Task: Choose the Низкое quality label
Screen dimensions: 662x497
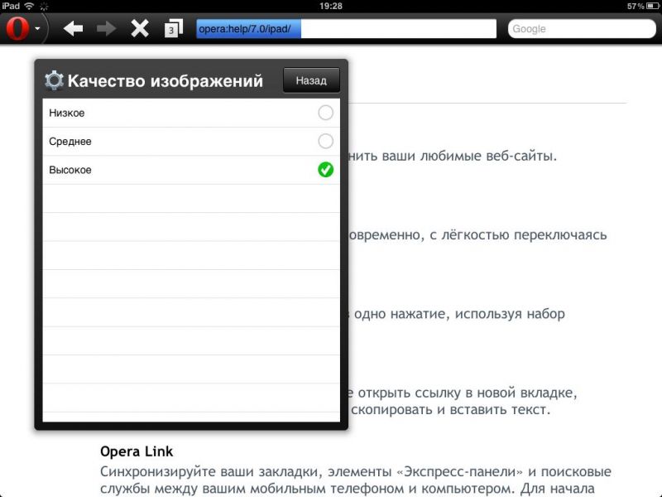Action: tap(67, 113)
